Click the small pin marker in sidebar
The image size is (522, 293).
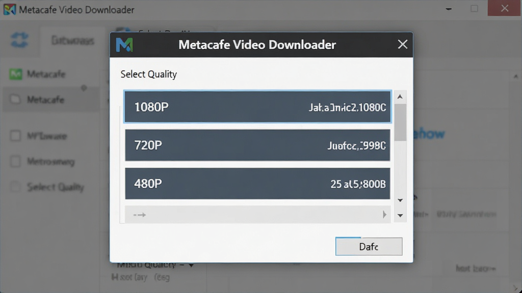[84, 88]
